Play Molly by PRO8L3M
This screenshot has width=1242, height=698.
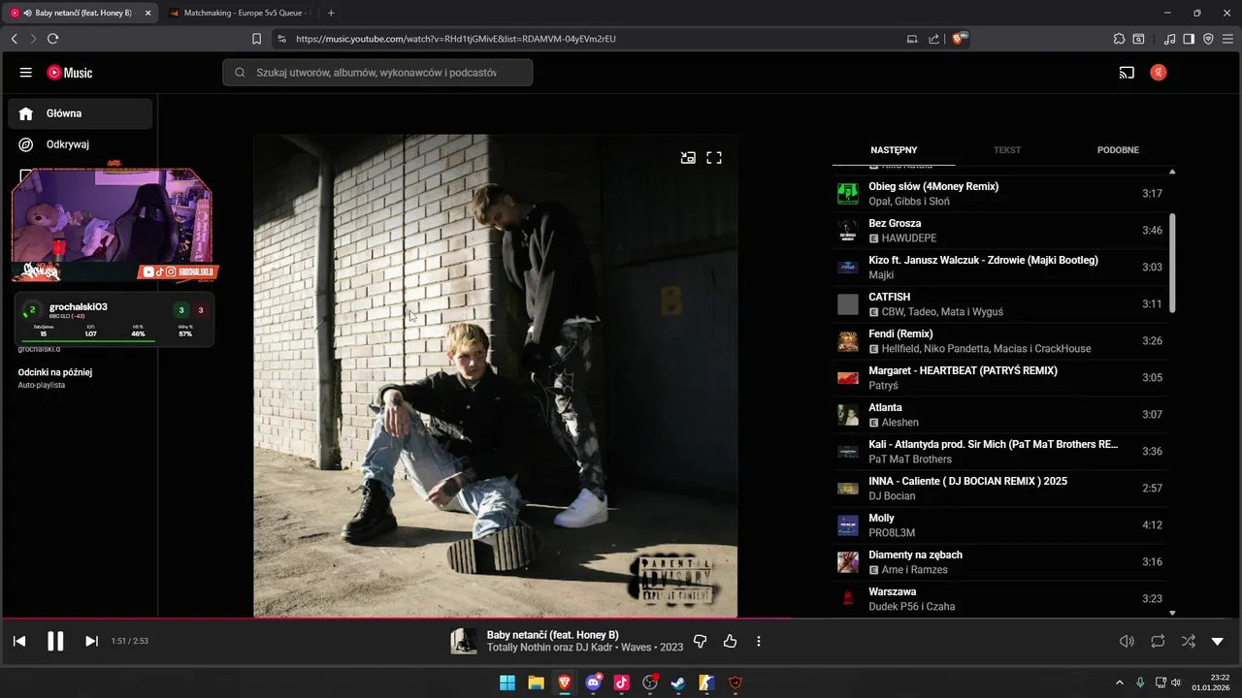999,525
